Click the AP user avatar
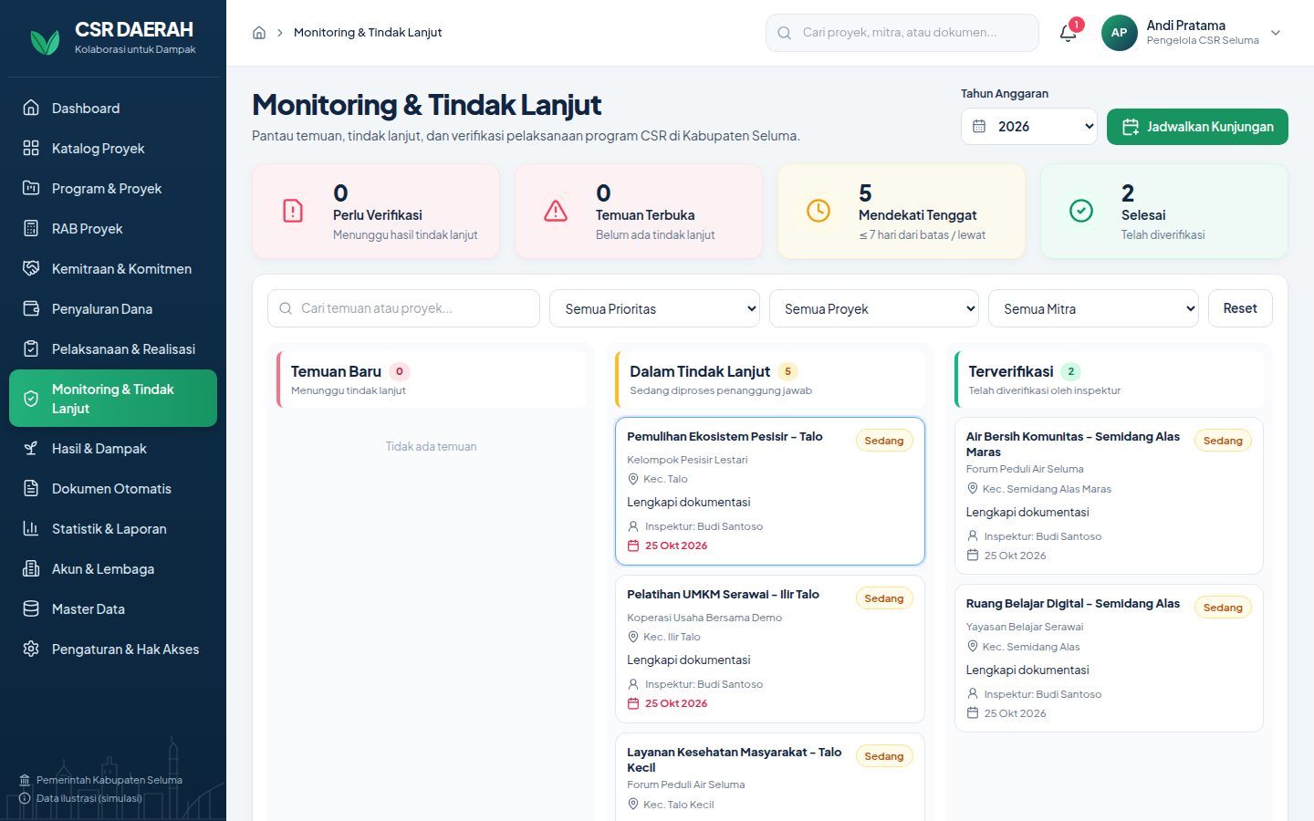 tap(1119, 33)
